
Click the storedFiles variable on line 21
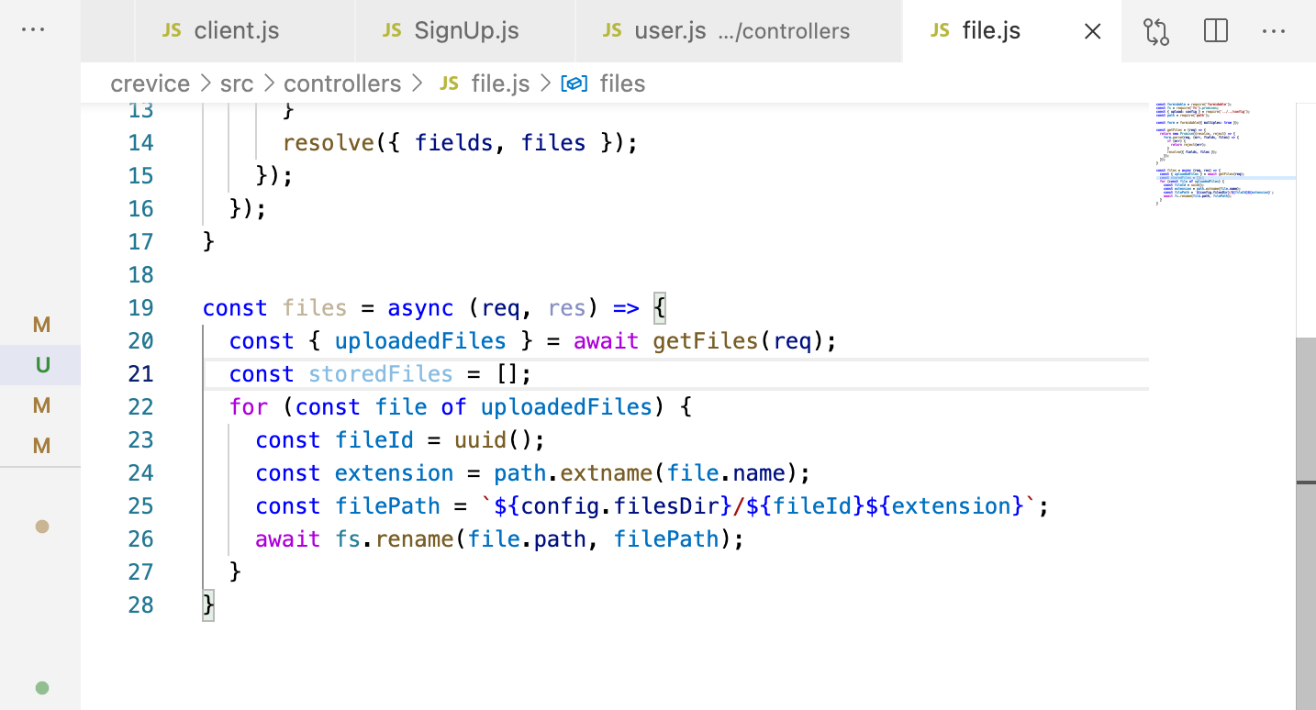381,374
